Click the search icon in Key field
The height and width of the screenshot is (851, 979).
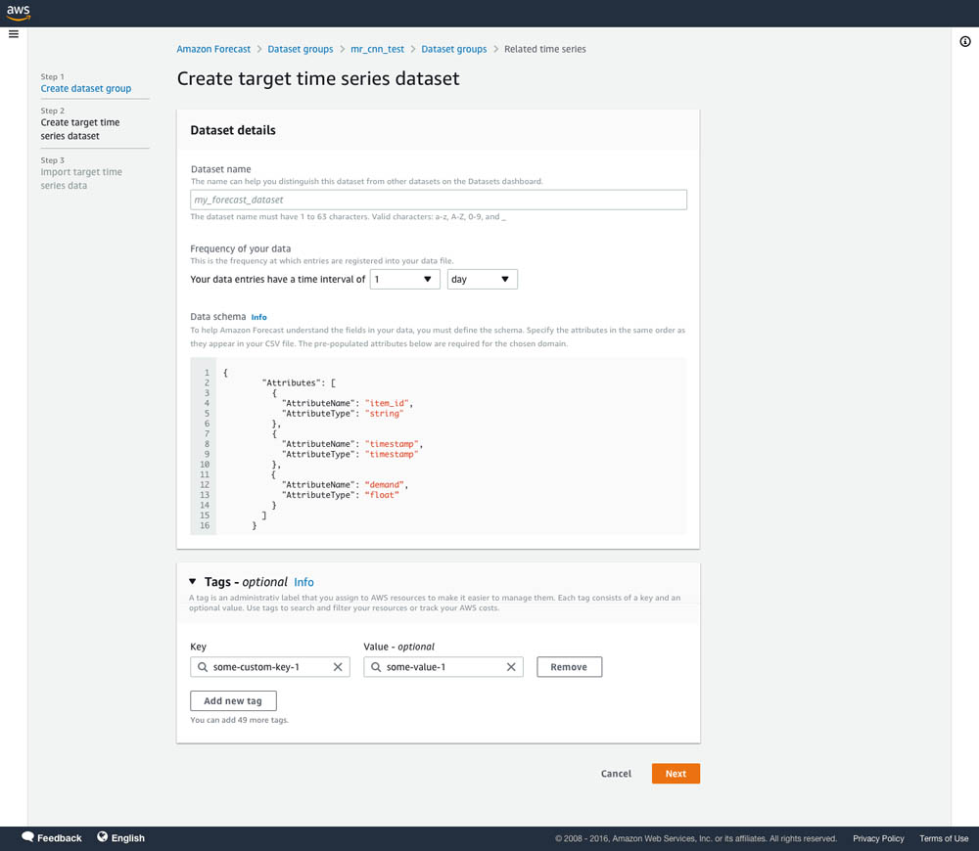(x=203, y=667)
